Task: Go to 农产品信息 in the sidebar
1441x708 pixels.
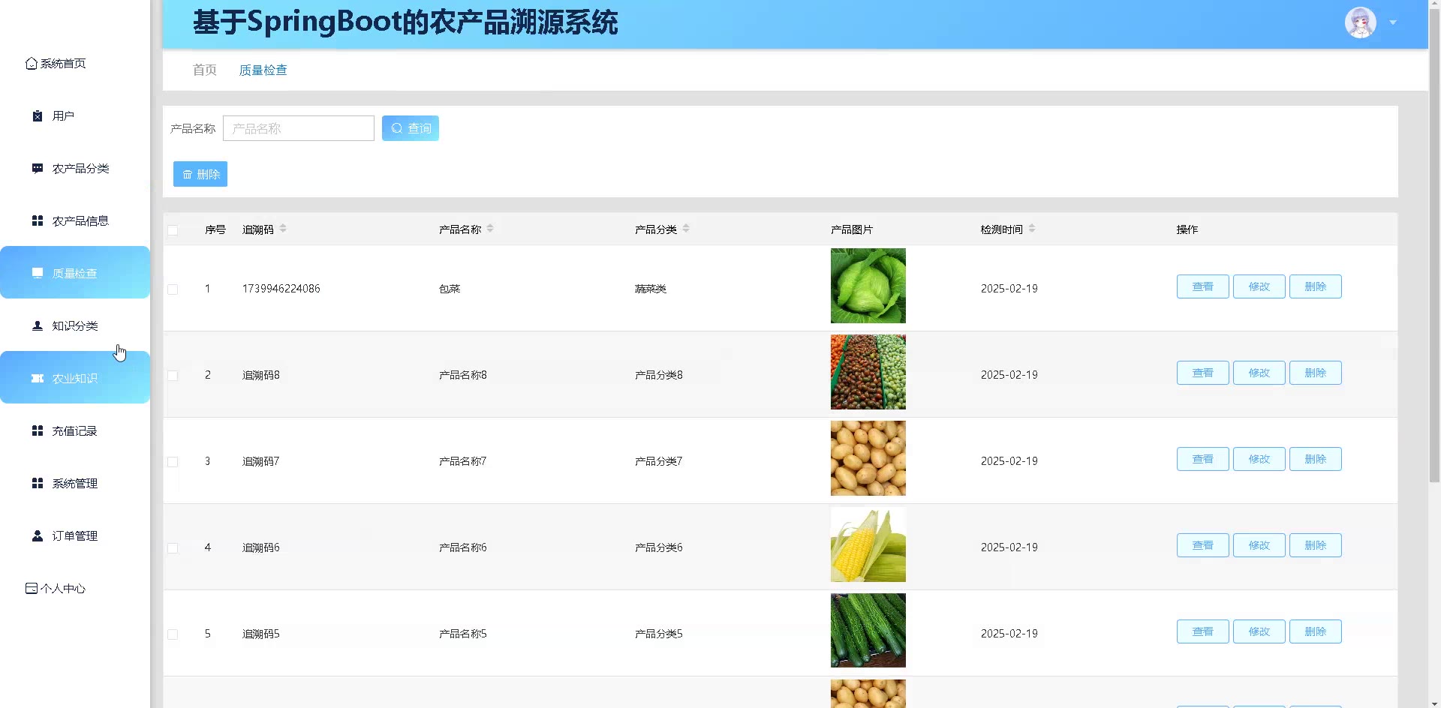Action: (75, 221)
